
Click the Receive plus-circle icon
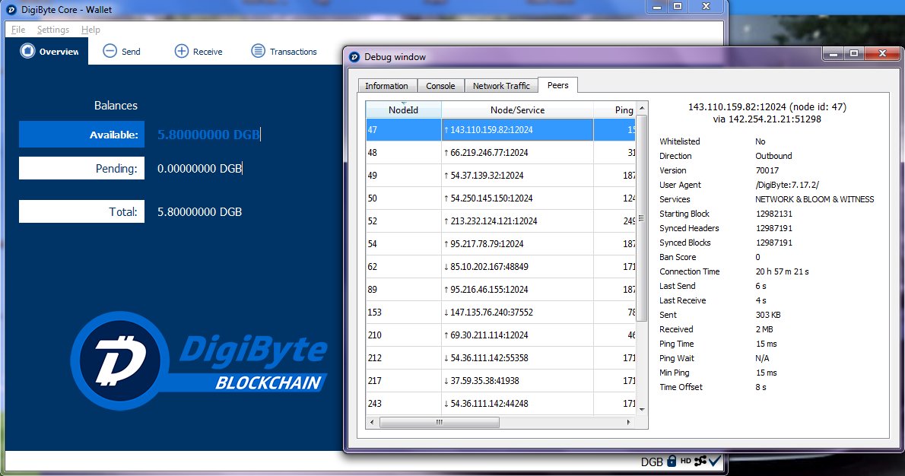tap(181, 51)
